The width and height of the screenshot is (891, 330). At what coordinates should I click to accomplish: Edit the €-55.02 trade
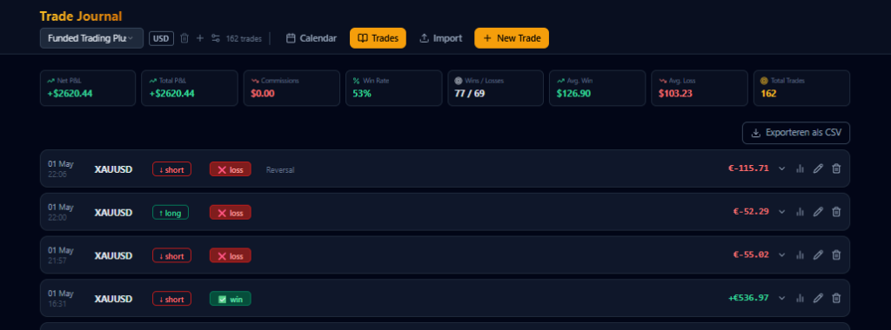(818, 255)
